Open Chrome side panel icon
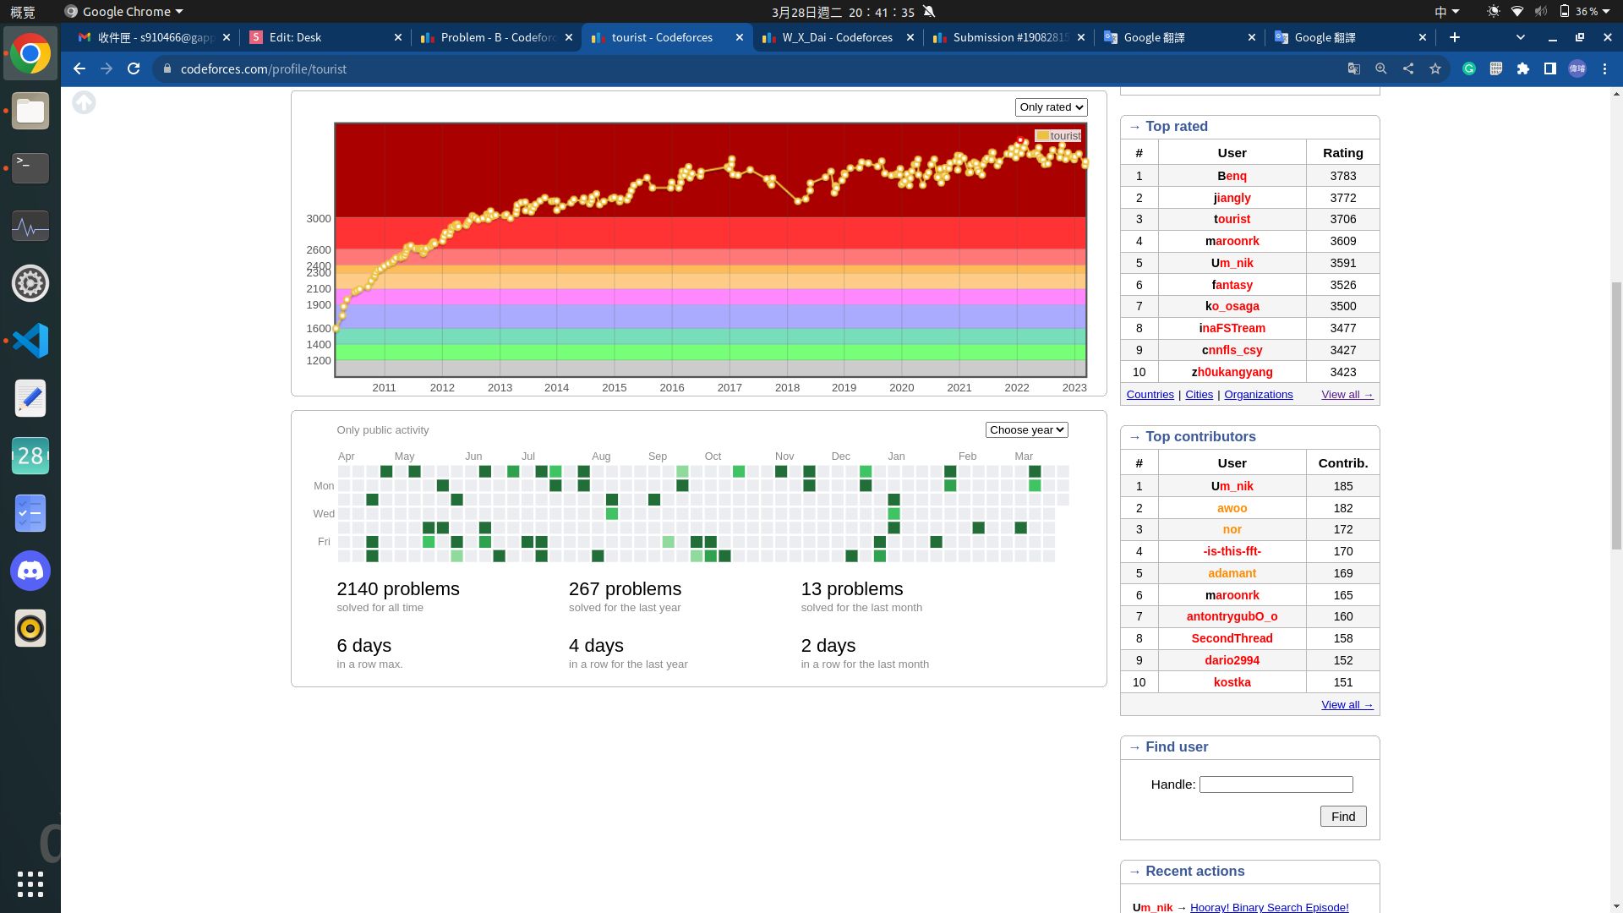 click(x=1550, y=69)
